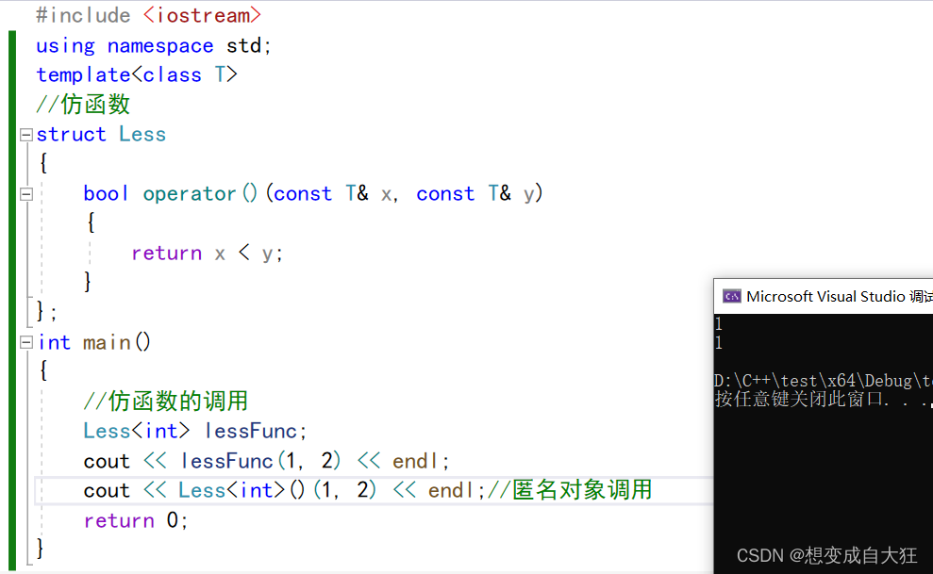933x574 pixels.
Task: Click the '按任意键关闭此窗口' console message
Action: (x=824, y=399)
